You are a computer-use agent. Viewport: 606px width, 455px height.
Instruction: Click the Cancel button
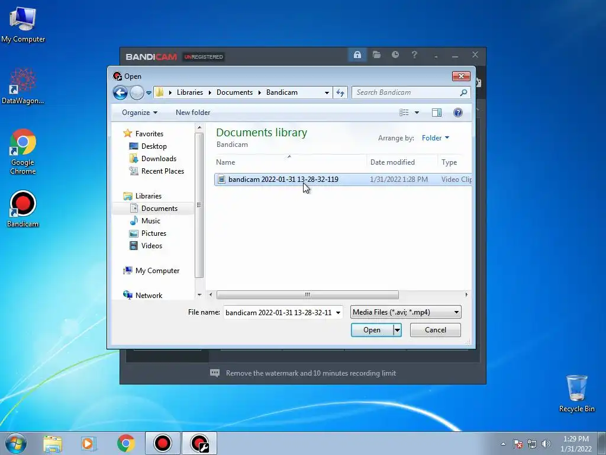click(436, 330)
